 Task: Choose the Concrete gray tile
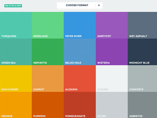[142, 79]
